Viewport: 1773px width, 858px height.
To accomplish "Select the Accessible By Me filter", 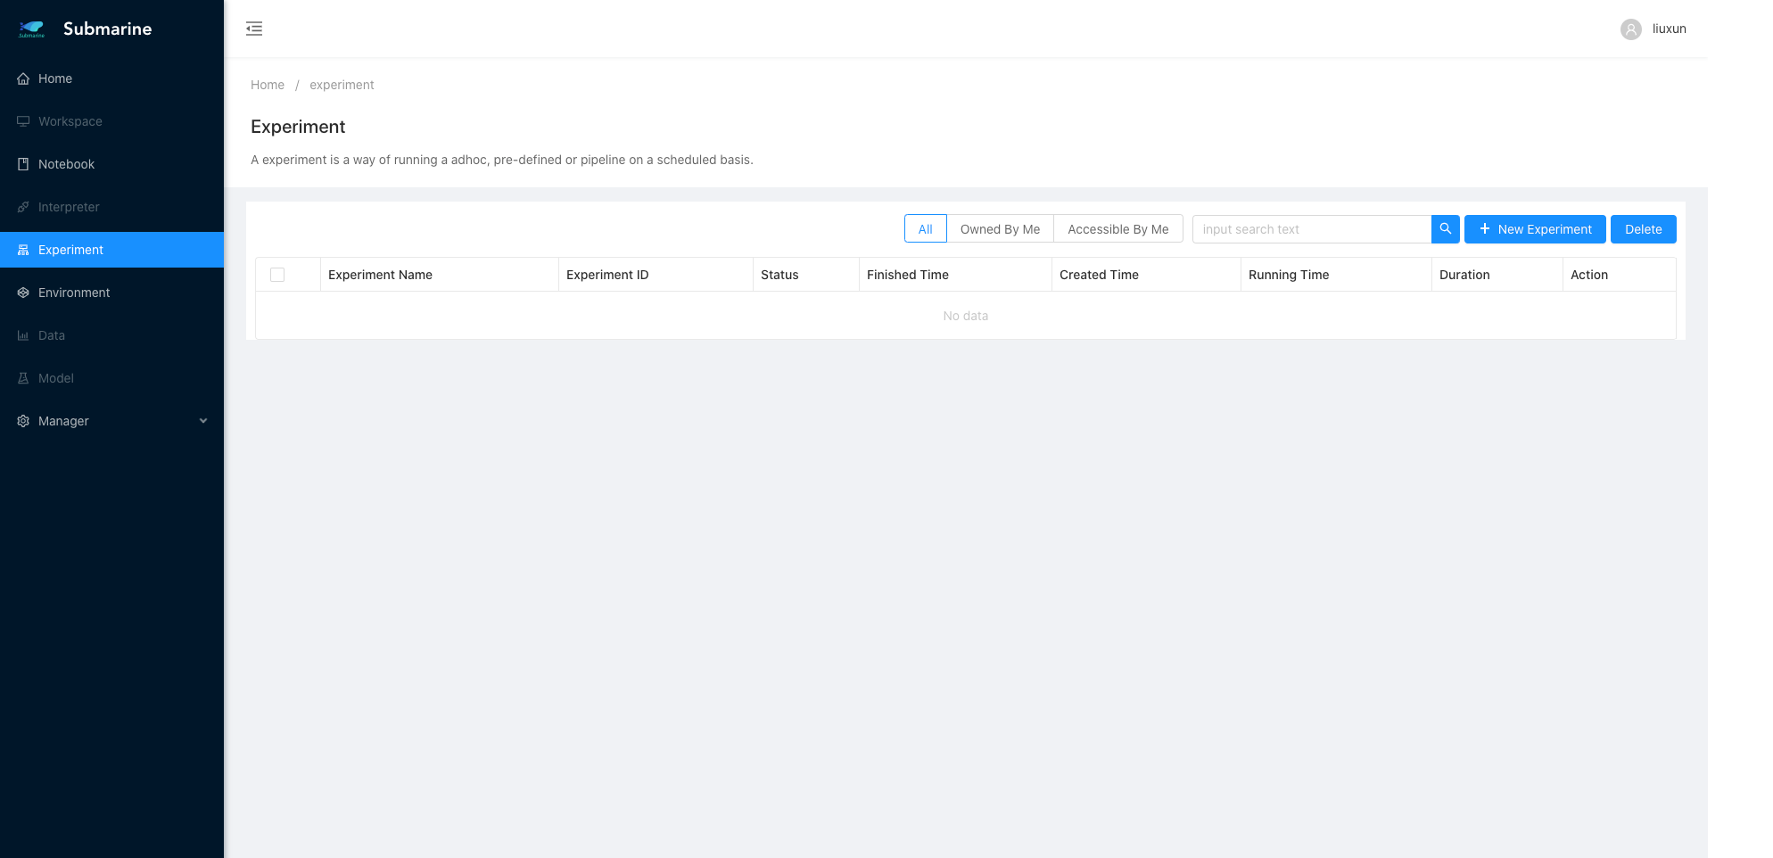I will (x=1118, y=229).
